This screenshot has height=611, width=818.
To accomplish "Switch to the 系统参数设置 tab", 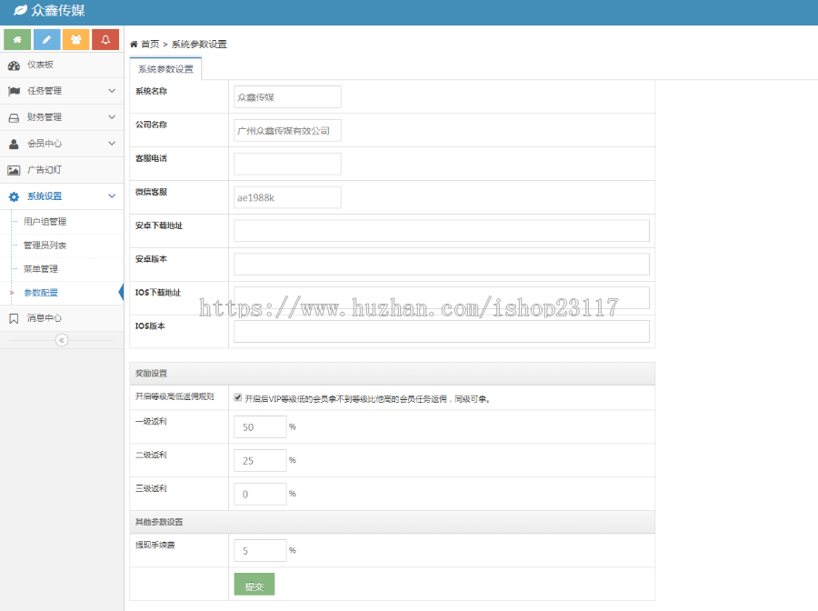I will pyautogui.click(x=167, y=67).
